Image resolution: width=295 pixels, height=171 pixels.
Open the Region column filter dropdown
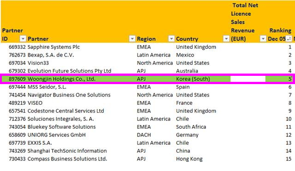point(171,39)
